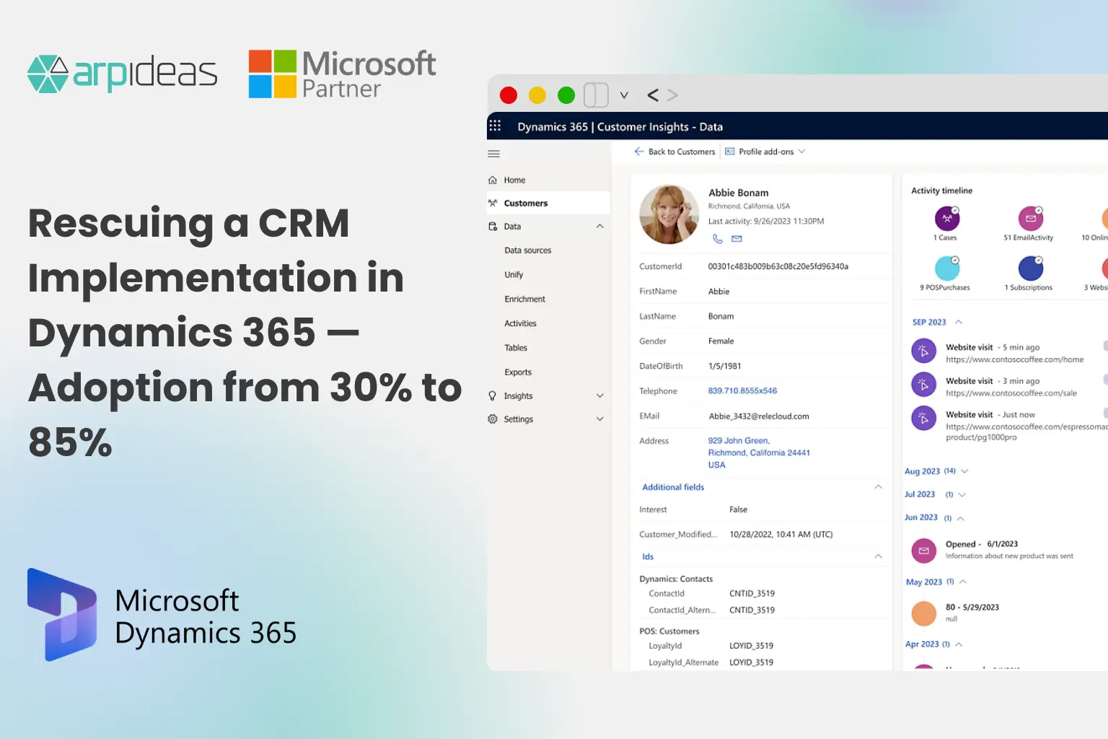Click the Home icon in sidebar

[x=493, y=180]
